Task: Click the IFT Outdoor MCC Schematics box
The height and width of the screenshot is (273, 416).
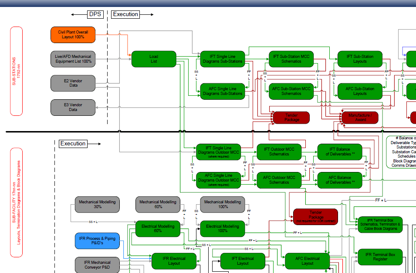Action: [x=279, y=152]
